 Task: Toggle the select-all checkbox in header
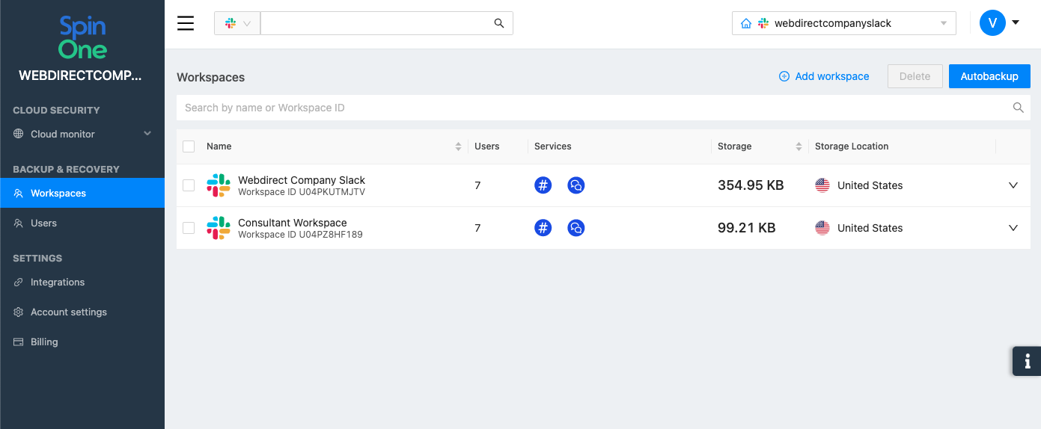(x=189, y=146)
